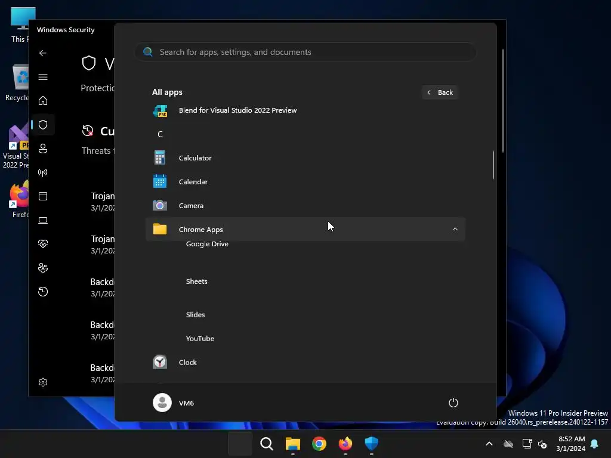Open the network status tray icon

[527, 444]
